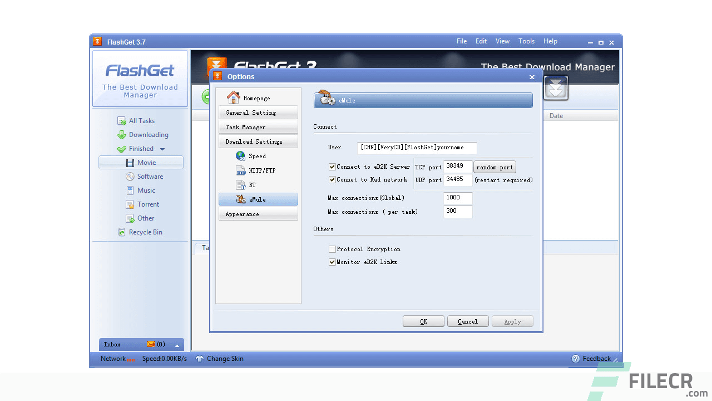Click the Change Skin shirt icon
Image resolution: width=712 pixels, height=401 pixels.
click(200, 359)
